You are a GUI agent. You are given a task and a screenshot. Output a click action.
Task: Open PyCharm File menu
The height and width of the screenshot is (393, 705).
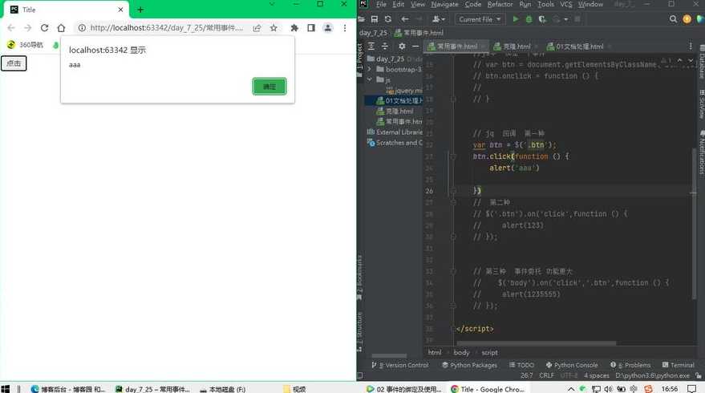pos(381,4)
